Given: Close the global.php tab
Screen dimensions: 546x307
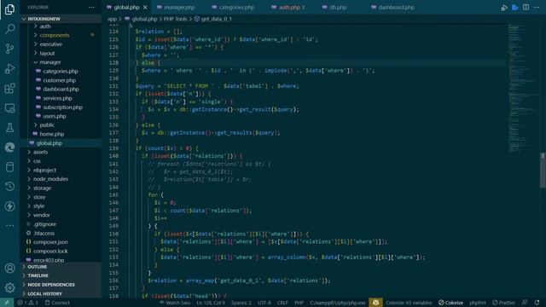Looking at the screenshot, I should tap(145, 8).
